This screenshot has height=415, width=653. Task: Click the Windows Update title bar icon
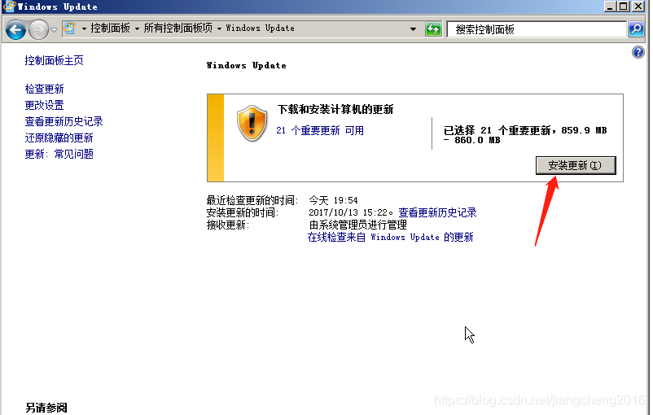click(x=8, y=7)
